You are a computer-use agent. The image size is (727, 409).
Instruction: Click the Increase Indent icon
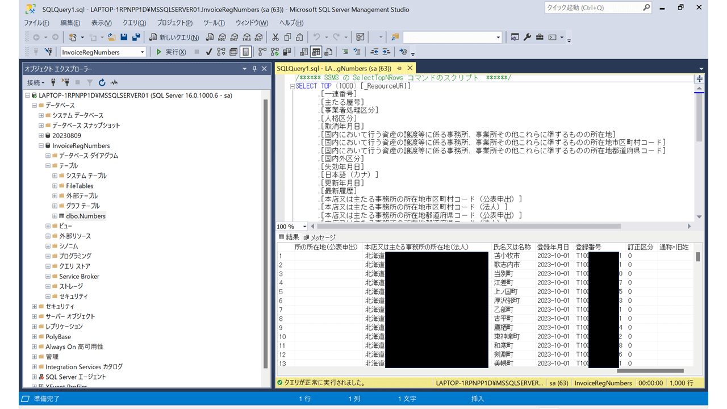click(387, 52)
